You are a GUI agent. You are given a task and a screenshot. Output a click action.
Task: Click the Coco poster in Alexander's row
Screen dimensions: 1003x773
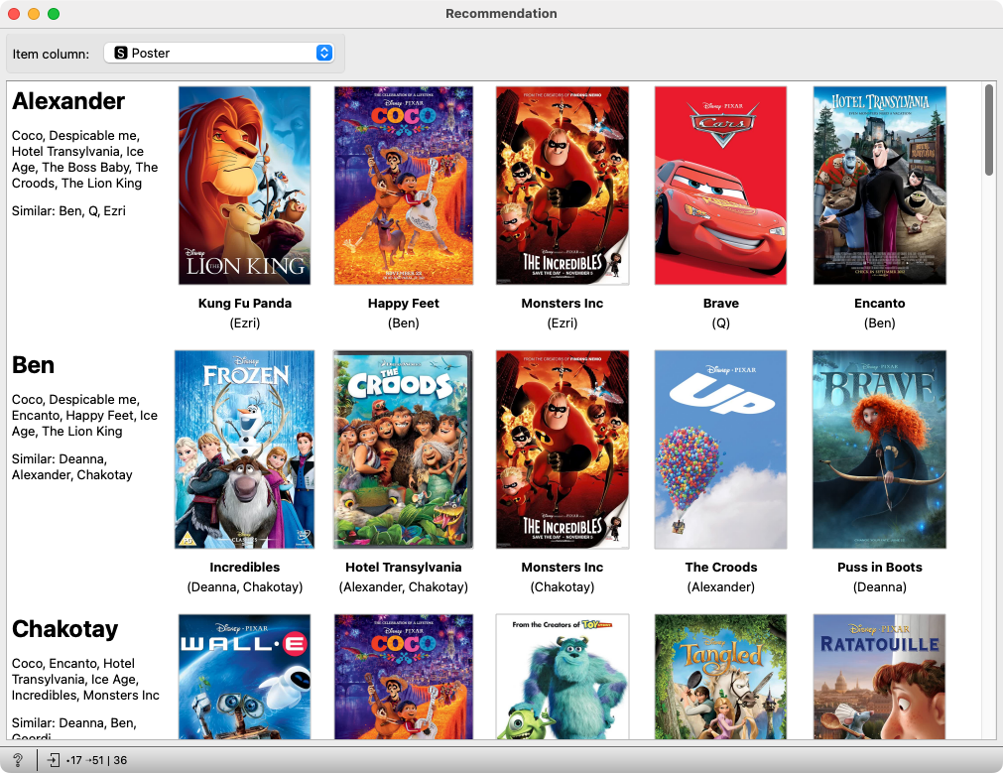coord(404,186)
